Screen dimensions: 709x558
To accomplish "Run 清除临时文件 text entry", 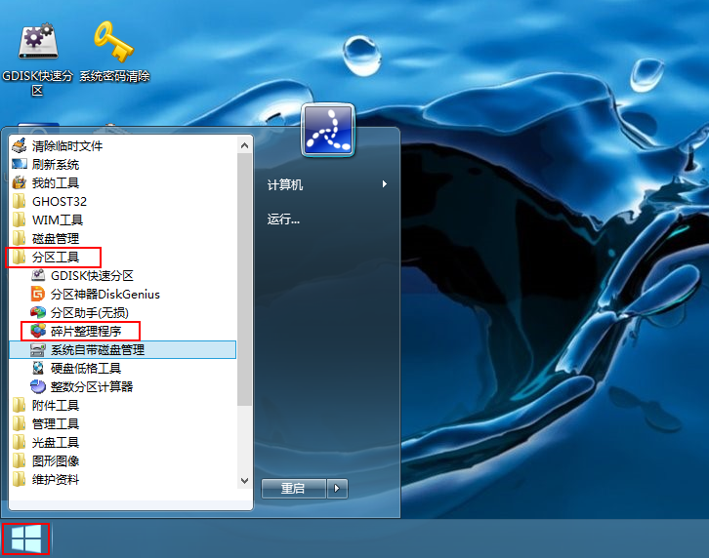I will (x=67, y=146).
